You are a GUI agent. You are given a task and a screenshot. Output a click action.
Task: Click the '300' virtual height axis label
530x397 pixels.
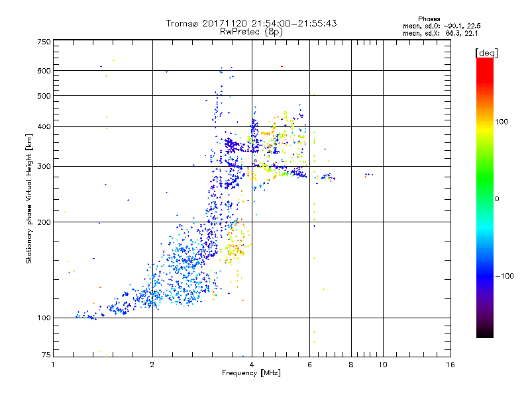pyautogui.click(x=44, y=167)
